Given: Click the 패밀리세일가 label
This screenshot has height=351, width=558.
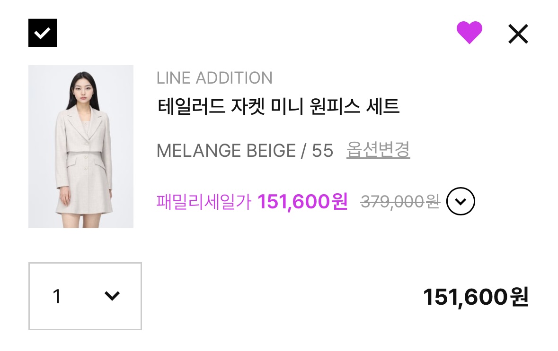Looking at the screenshot, I should click(x=204, y=202).
